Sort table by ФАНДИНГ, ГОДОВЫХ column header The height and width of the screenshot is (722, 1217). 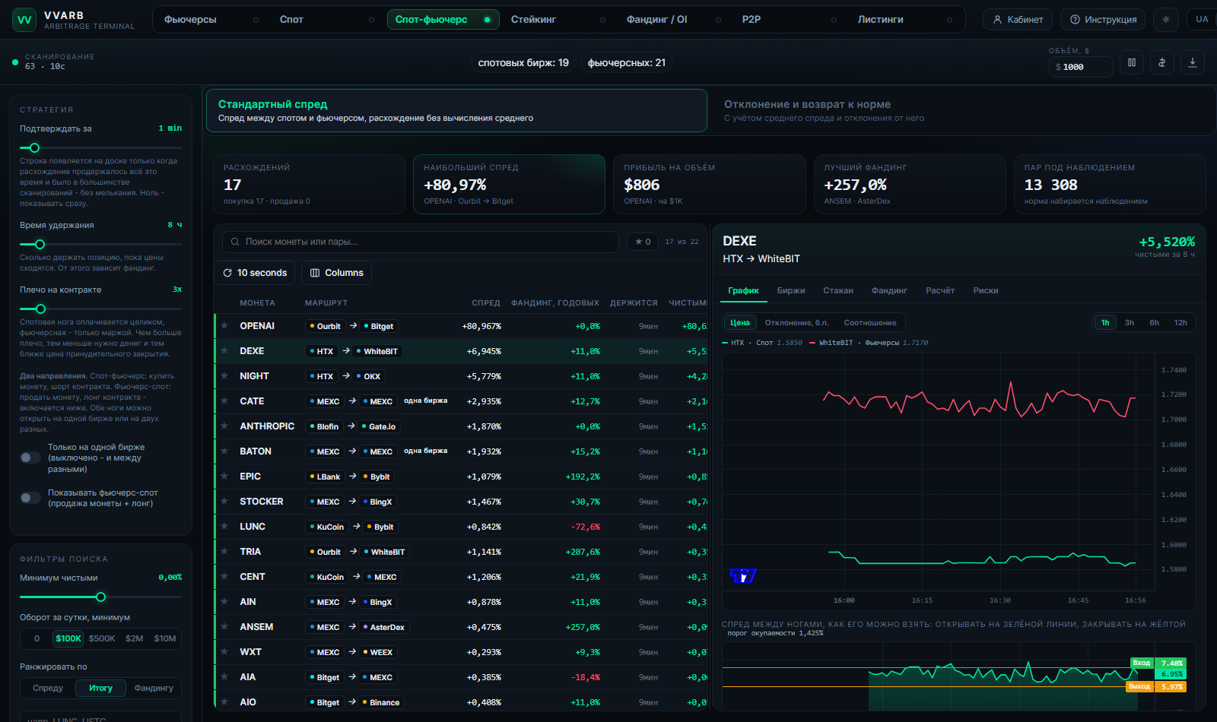tap(555, 303)
